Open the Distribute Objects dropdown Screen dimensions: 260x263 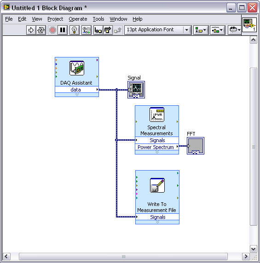pos(217,30)
